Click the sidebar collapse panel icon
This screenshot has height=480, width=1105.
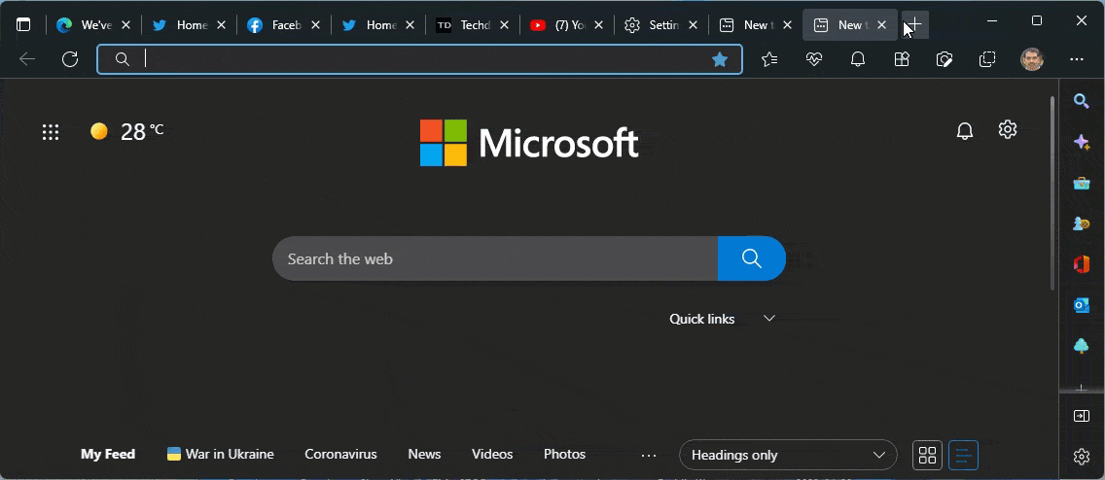(x=1081, y=416)
